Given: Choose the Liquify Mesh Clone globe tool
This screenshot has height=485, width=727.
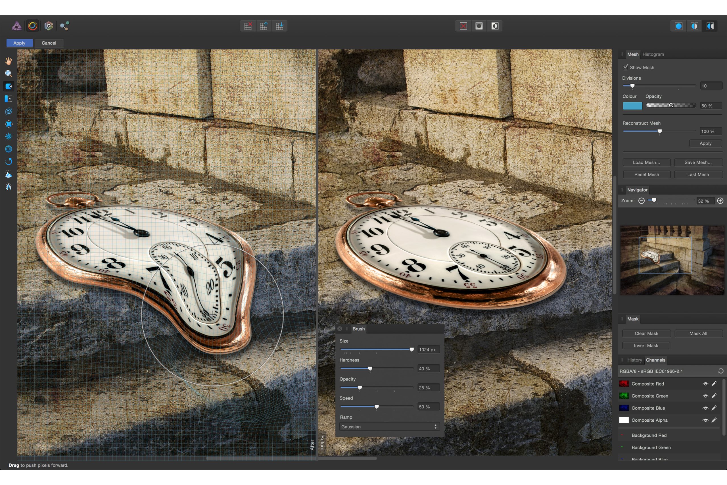Looking at the screenshot, I should click(x=9, y=149).
